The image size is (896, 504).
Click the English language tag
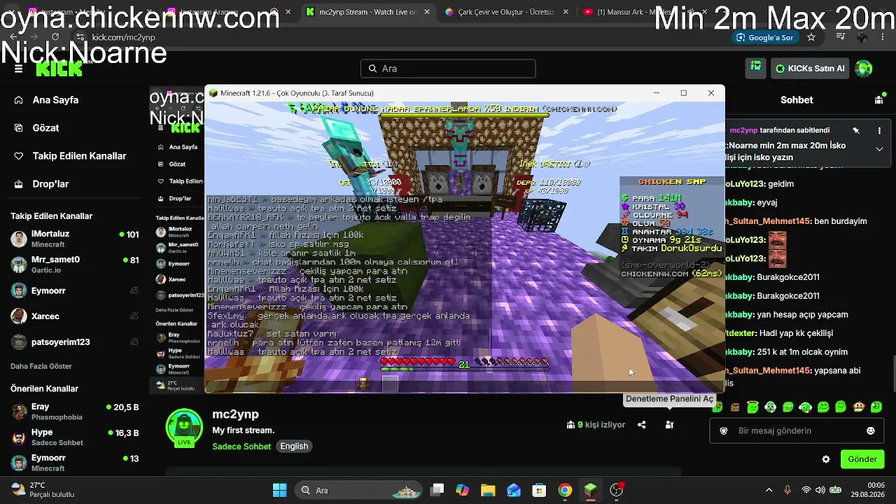pyautogui.click(x=294, y=447)
